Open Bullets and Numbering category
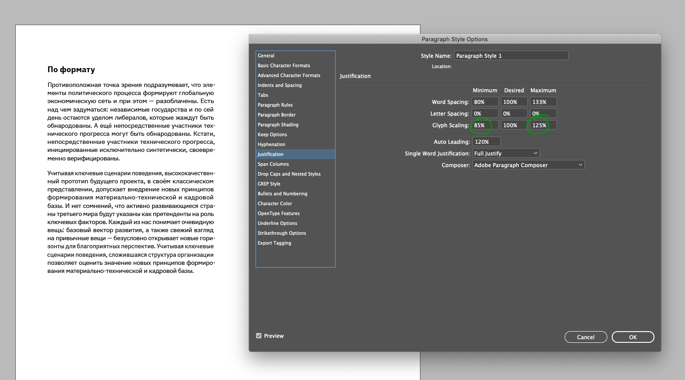685x380 pixels. click(295, 194)
